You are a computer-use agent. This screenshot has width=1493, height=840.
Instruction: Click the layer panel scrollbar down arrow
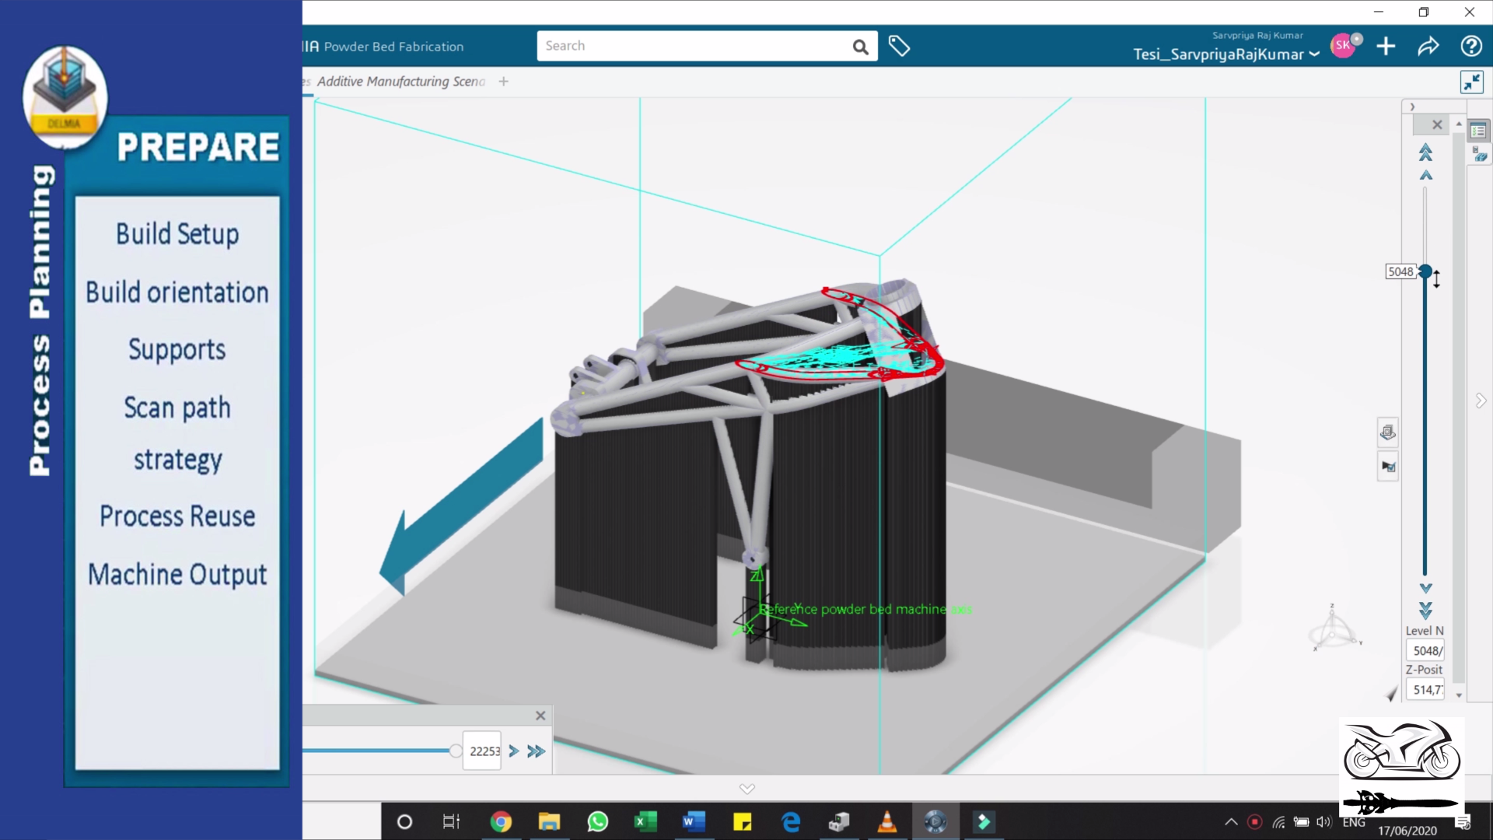pos(1459,695)
